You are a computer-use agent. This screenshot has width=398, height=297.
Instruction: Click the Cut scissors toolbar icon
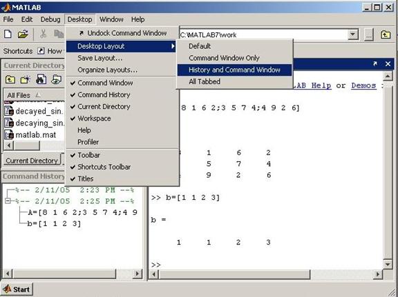(x=43, y=34)
